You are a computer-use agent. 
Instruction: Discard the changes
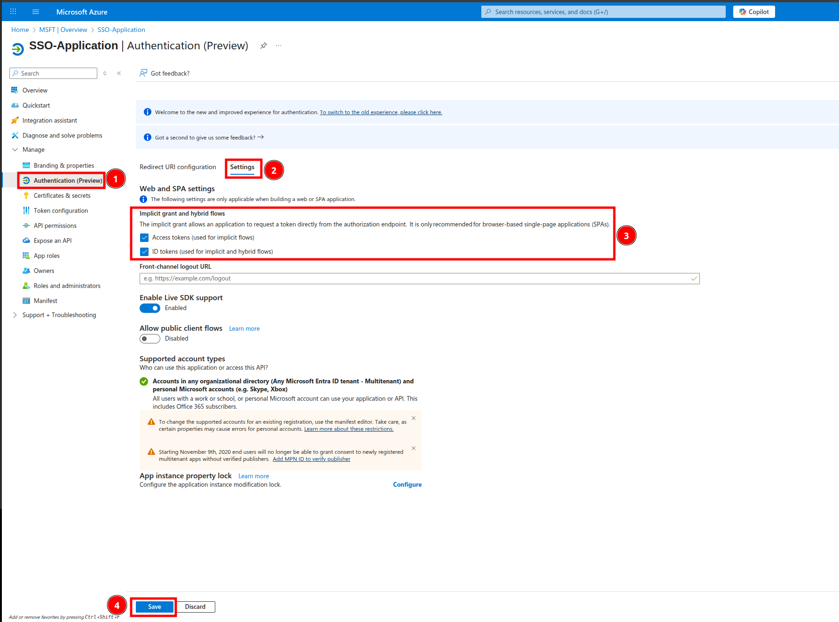(x=196, y=606)
